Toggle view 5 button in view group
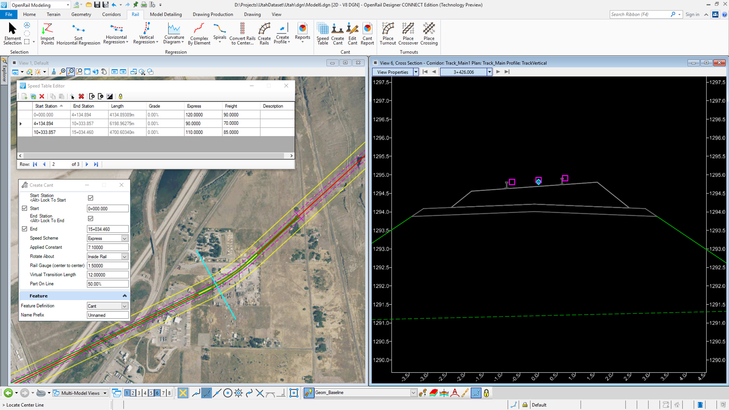This screenshot has width=729, height=410. point(151,393)
